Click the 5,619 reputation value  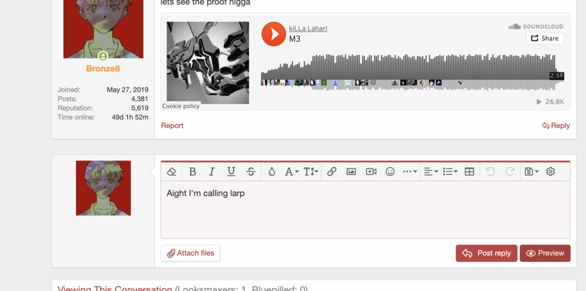(x=140, y=108)
